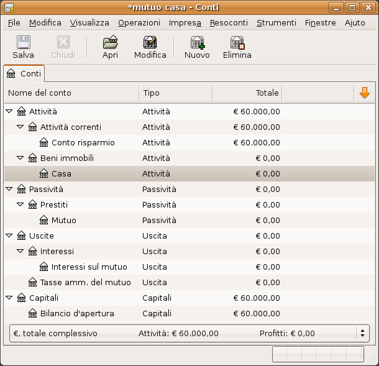379x366 pixels.
Task: Click the Modifica account toolbar icon
Action: point(150,43)
